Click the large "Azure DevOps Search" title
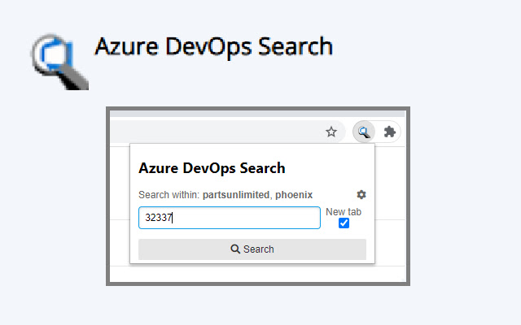Image resolution: width=521 pixels, height=325 pixels. pyautogui.click(x=213, y=46)
